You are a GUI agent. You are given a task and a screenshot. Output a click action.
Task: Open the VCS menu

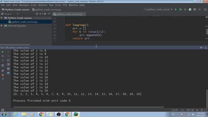[x=65, y=5]
